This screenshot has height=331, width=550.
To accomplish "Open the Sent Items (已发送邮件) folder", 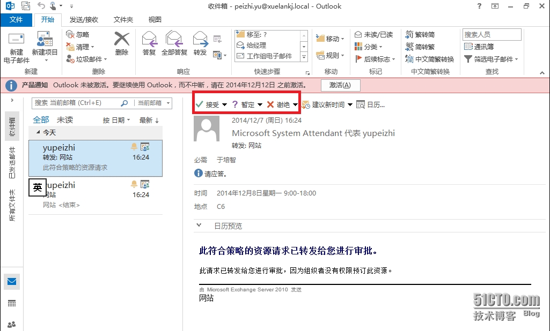I will [x=12, y=163].
